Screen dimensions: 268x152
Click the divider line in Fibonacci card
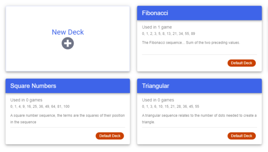199,54
